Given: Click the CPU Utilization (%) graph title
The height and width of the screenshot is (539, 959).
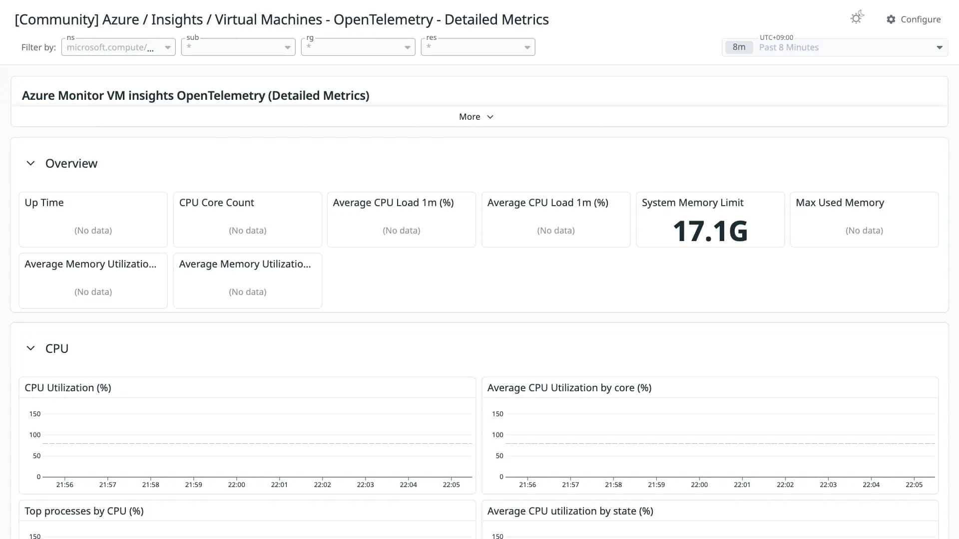Looking at the screenshot, I should coord(68,388).
